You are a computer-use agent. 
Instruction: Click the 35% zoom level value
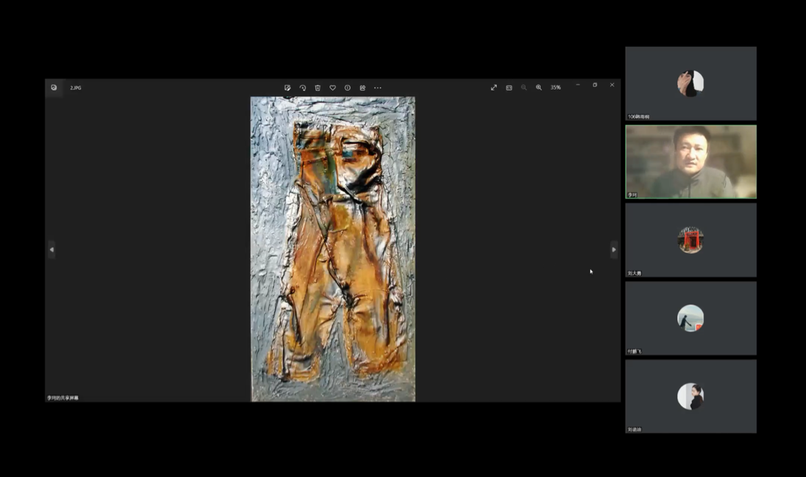556,88
